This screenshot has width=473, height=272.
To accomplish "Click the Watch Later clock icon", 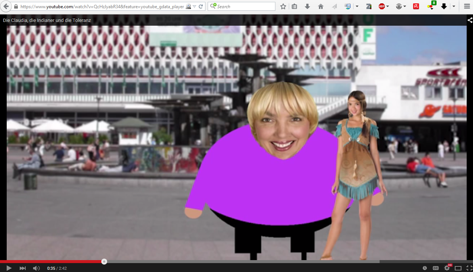I will click(425, 268).
